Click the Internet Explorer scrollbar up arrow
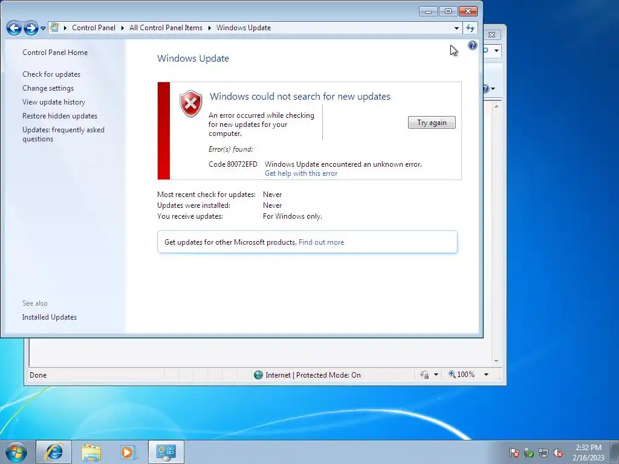The image size is (619, 464). click(497, 106)
